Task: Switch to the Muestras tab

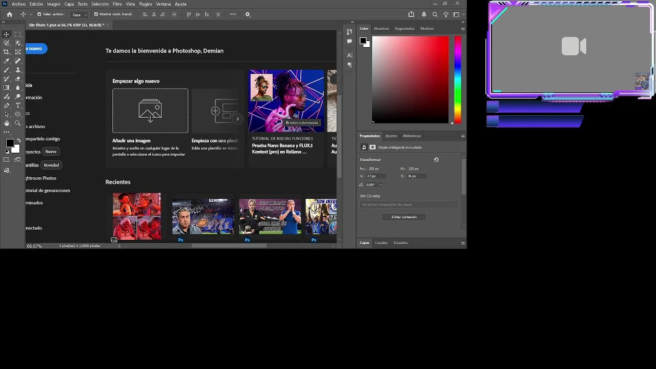Action: [381, 29]
